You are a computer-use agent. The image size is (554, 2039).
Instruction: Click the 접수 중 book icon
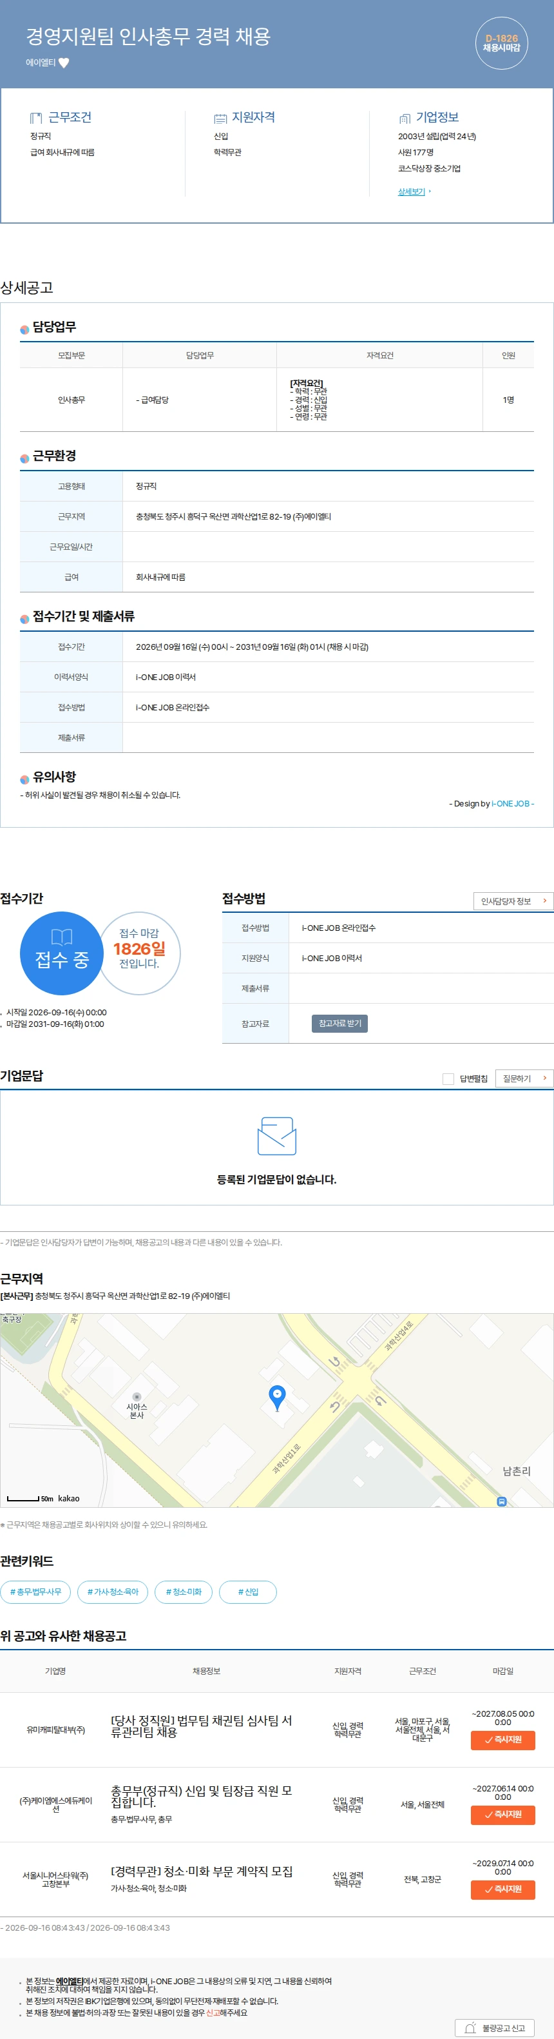[62, 937]
